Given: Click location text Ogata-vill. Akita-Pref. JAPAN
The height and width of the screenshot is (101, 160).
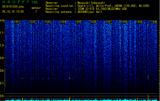Looking at the screenshot, I should tap(100, 6).
